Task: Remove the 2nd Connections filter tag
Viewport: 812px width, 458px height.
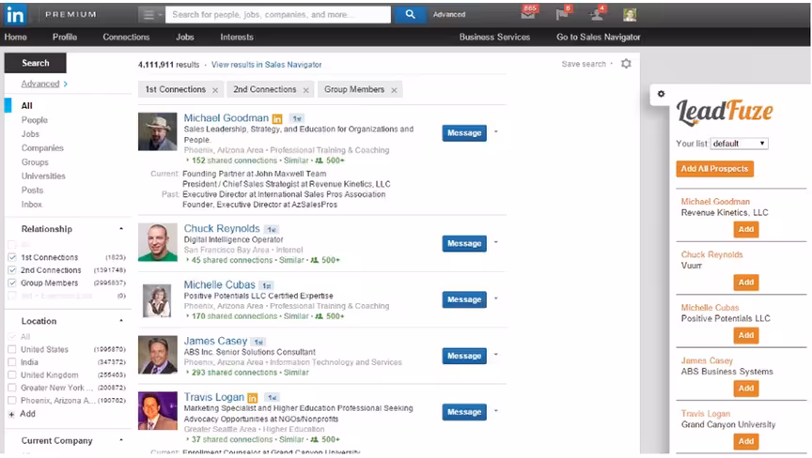Action: coord(306,90)
